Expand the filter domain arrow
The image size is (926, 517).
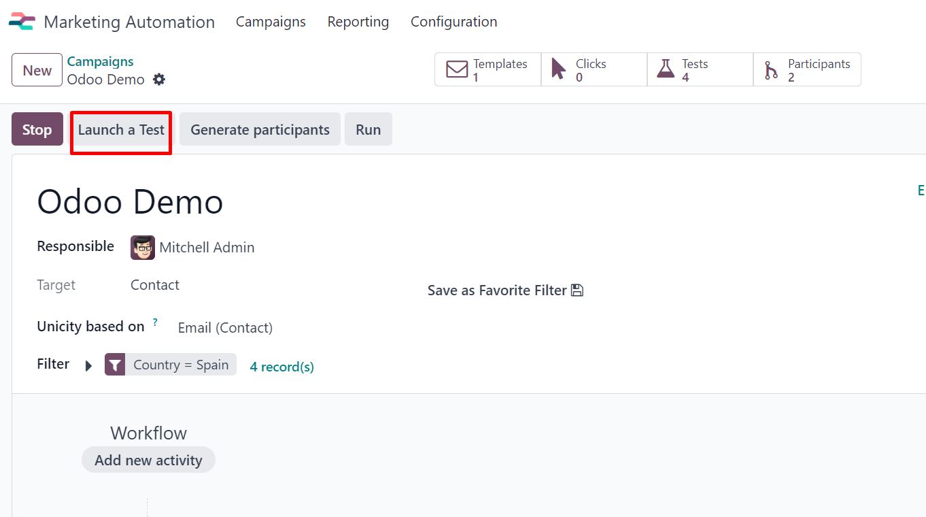tap(88, 366)
